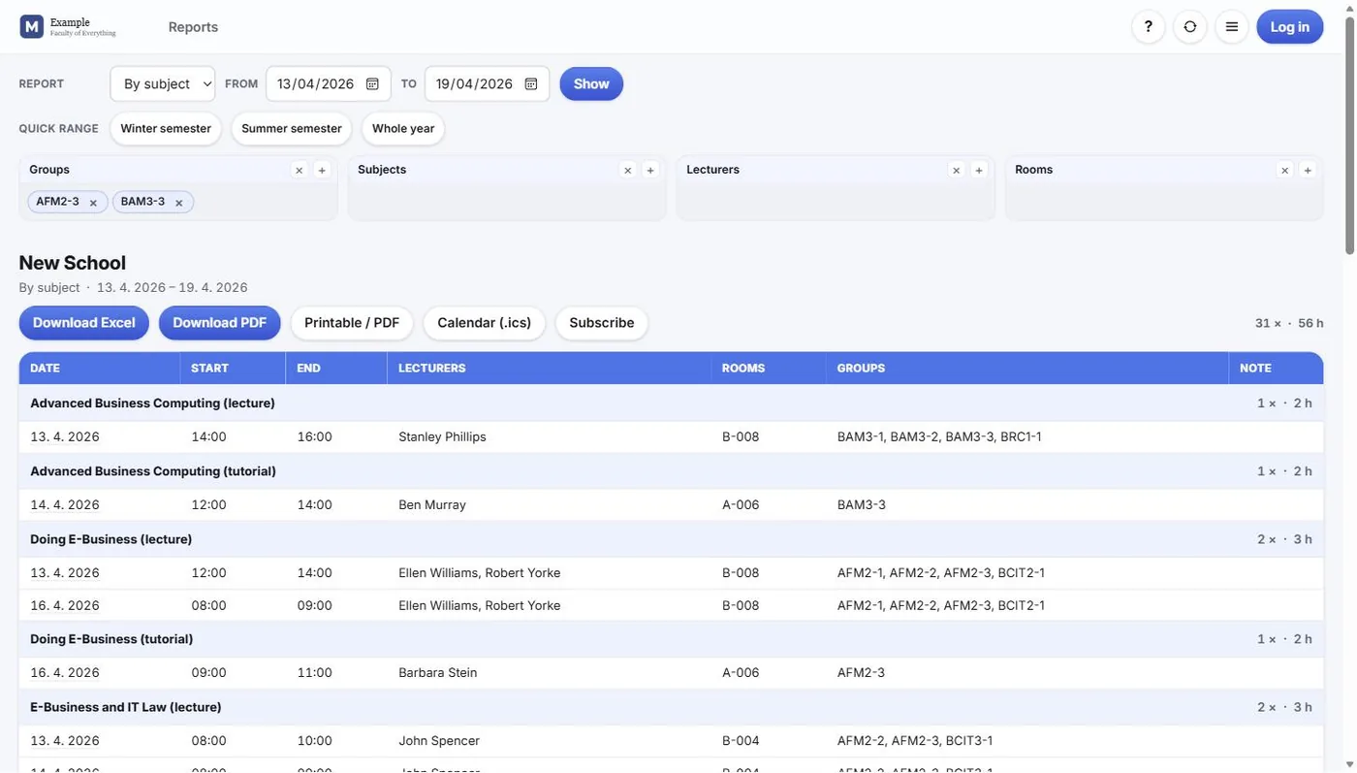This screenshot has width=1357, height=773.
Task: Click lecturer Stanley Phillips
Action: [x=442, y=437]
